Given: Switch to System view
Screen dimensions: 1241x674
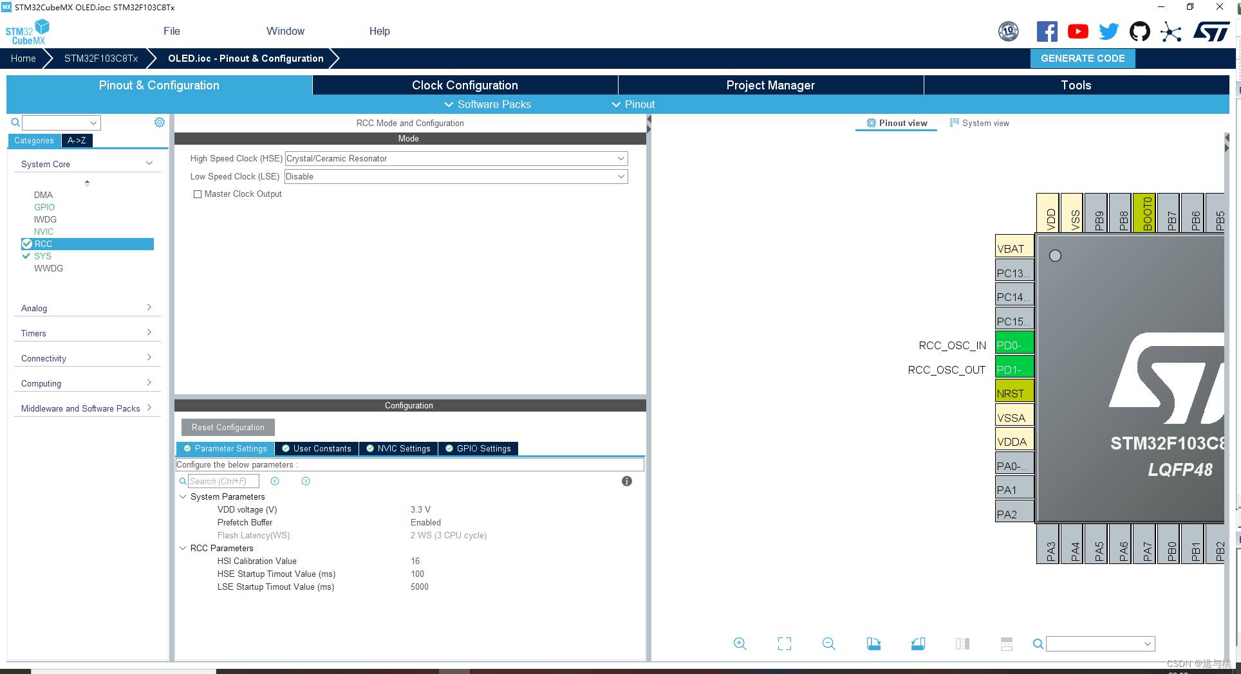Looking at the screenshot, I should pyautogui.click(x=980, y=123).
